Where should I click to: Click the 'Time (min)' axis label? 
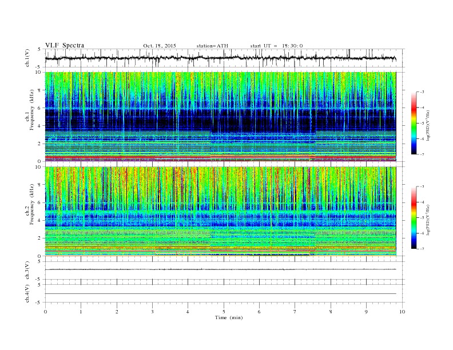point(229,317)
